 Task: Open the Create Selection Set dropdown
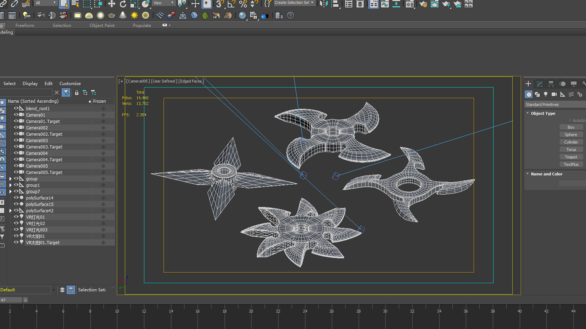(312, 3)
